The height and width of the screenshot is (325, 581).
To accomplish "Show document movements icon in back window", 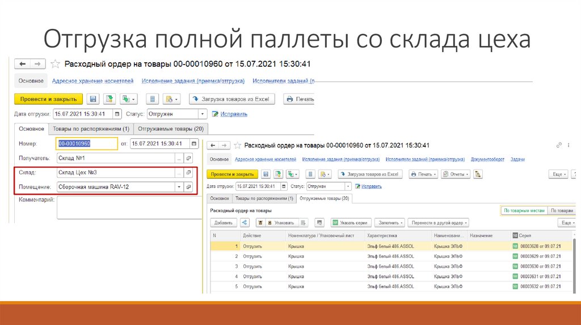I will (x=152, y=99).
